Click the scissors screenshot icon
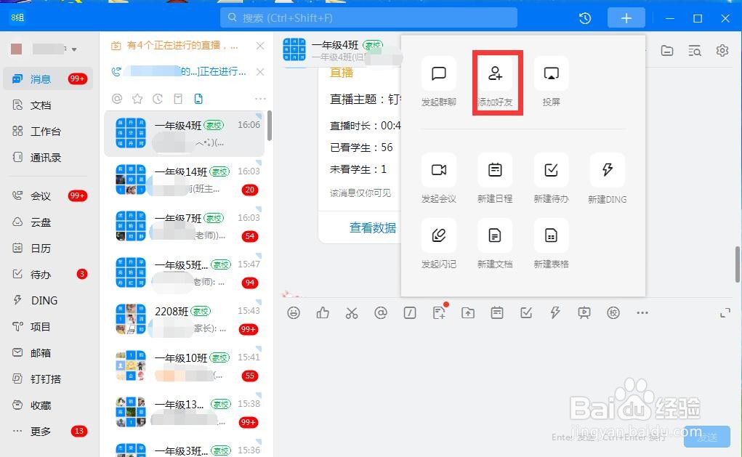 pyautogui.click(x=352, y=312)
